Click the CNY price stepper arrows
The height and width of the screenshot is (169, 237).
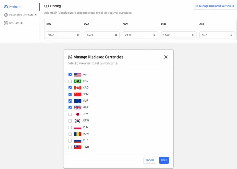pyautogui.click(x=154, y=35)
